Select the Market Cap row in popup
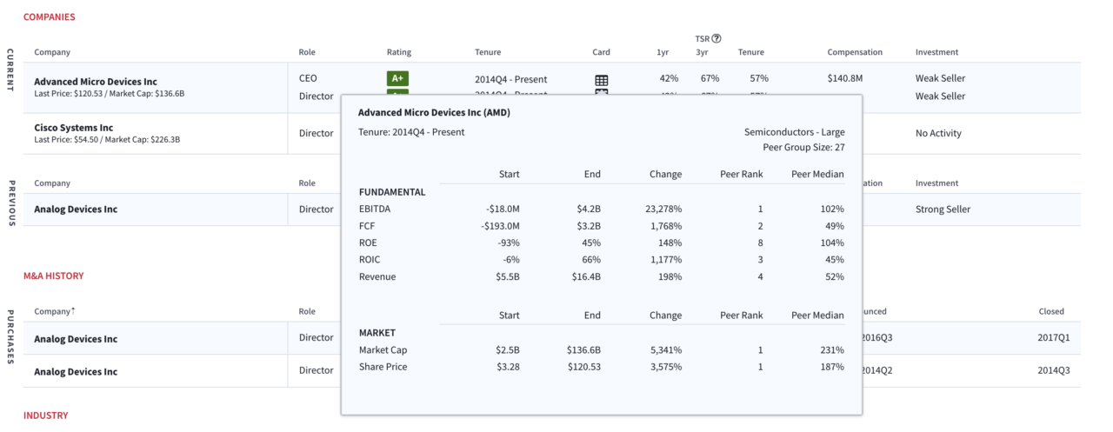 click(x=383, y=350)
